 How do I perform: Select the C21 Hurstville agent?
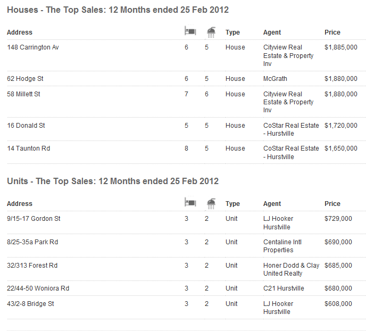284,288
